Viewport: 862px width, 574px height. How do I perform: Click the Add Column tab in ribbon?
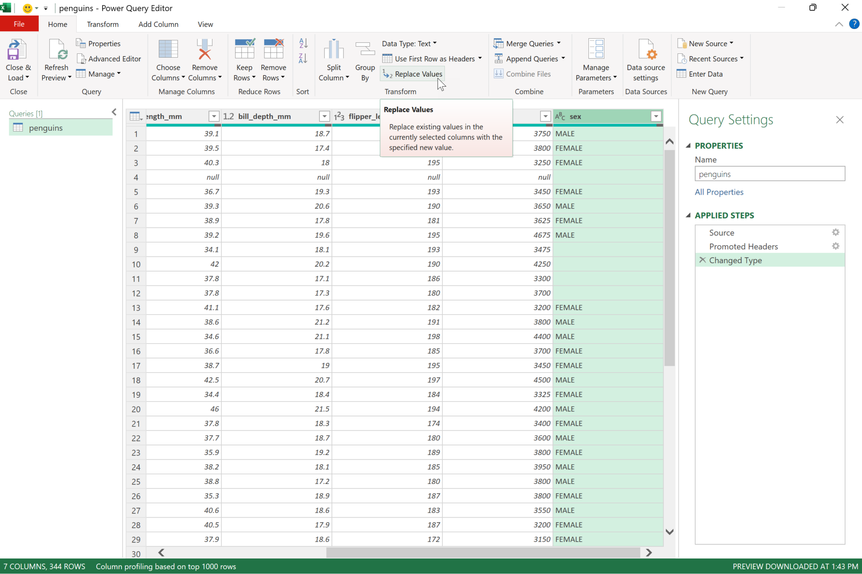tap(158, 24)
